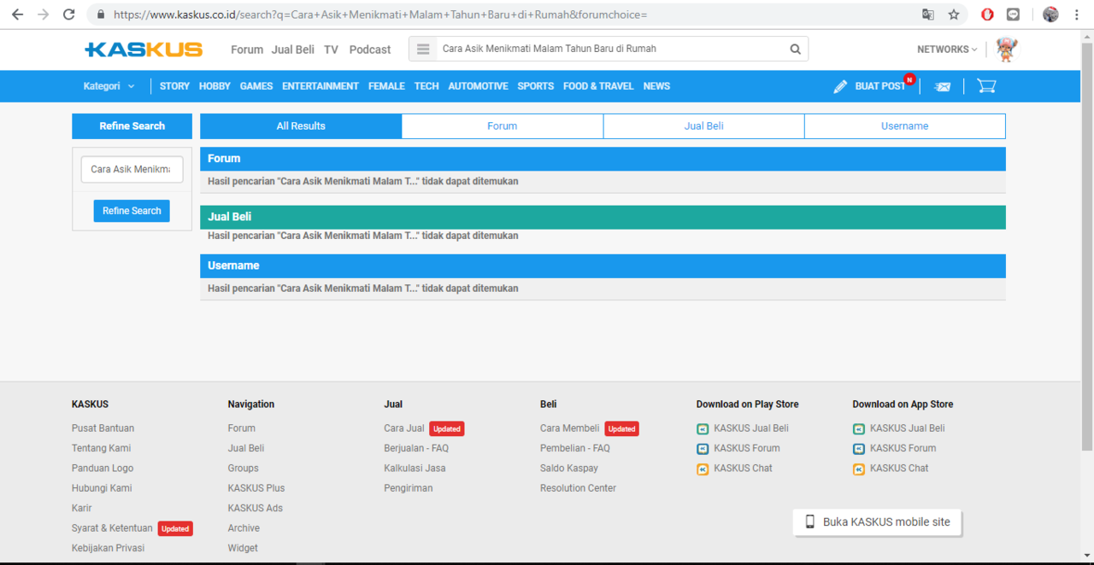This screenshot has height=565, width=1094.
Task: Click phone icon beside Buka KASKUS mobile
Action: (810, 522)
